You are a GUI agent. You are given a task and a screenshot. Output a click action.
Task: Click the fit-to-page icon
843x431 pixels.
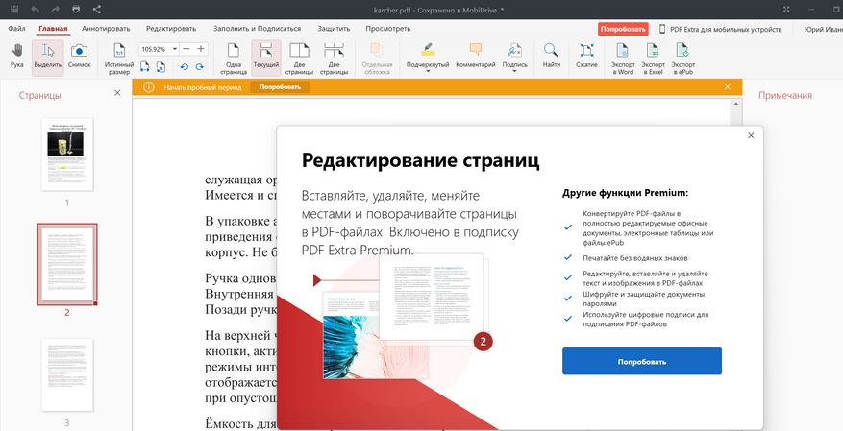(x=161, y=66)
